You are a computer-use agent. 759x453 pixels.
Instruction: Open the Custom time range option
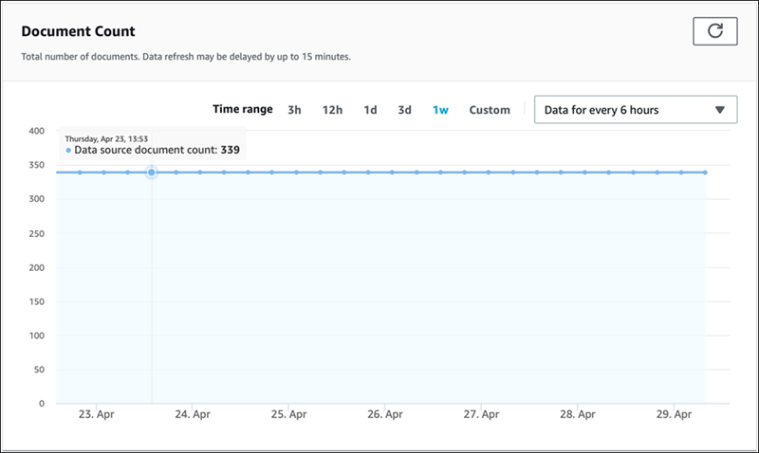click(x=490, y=110)
